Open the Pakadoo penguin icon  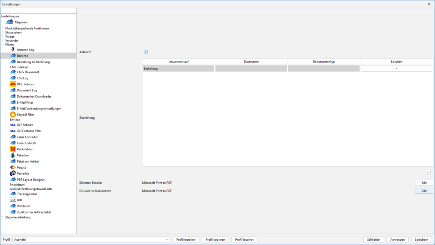(13, 155)
